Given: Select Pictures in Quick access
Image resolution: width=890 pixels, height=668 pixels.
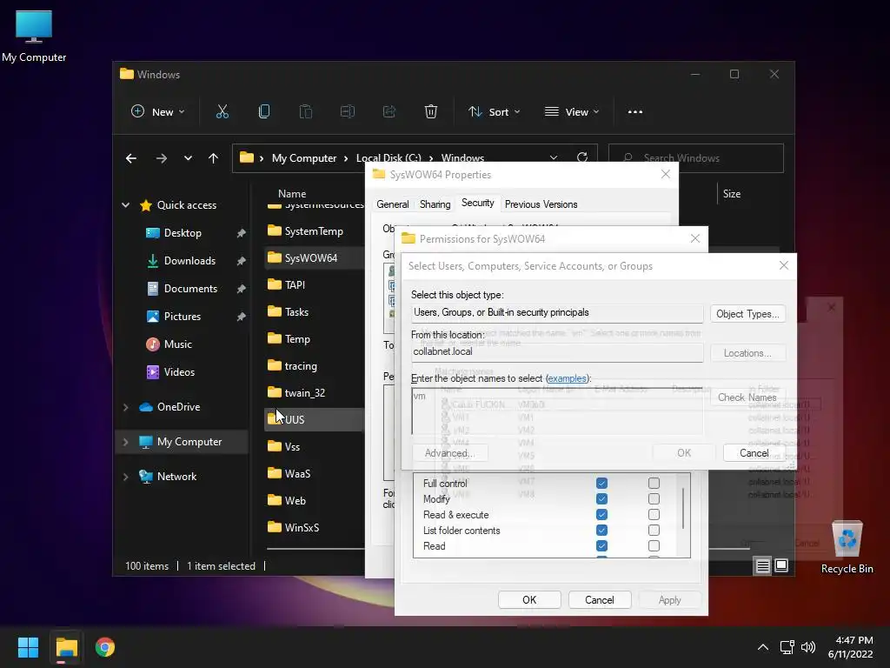Looking at the screenshot, I should pos(183,317).
